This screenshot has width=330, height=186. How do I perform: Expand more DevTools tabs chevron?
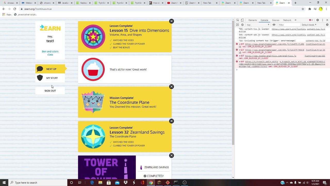click(295, 20)
